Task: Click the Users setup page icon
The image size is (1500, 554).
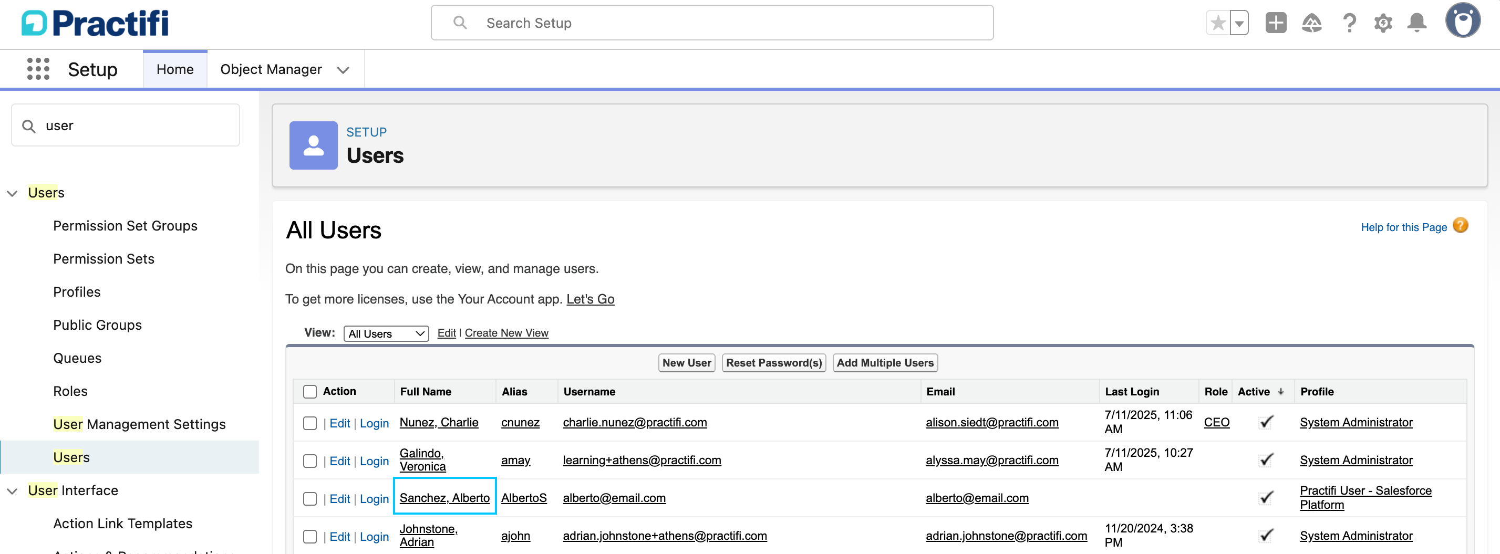Action: [x=313, y=145]
